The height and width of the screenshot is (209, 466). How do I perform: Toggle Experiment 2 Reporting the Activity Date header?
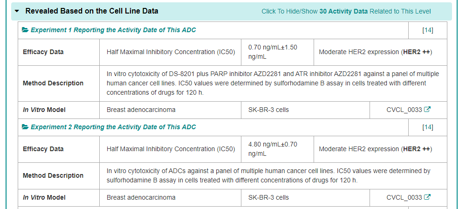113,127
